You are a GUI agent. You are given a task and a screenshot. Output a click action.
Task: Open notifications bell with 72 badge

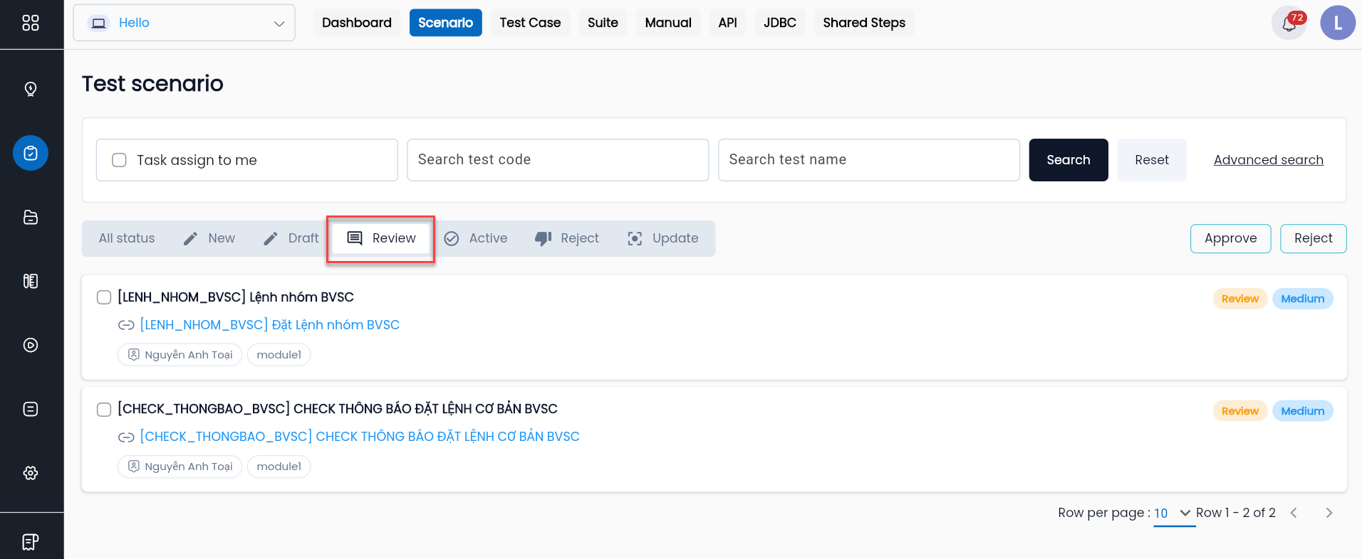coord(1289,23)
